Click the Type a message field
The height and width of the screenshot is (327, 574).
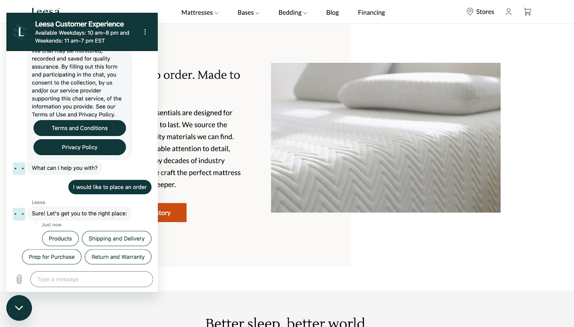click(x=91, y=279)
